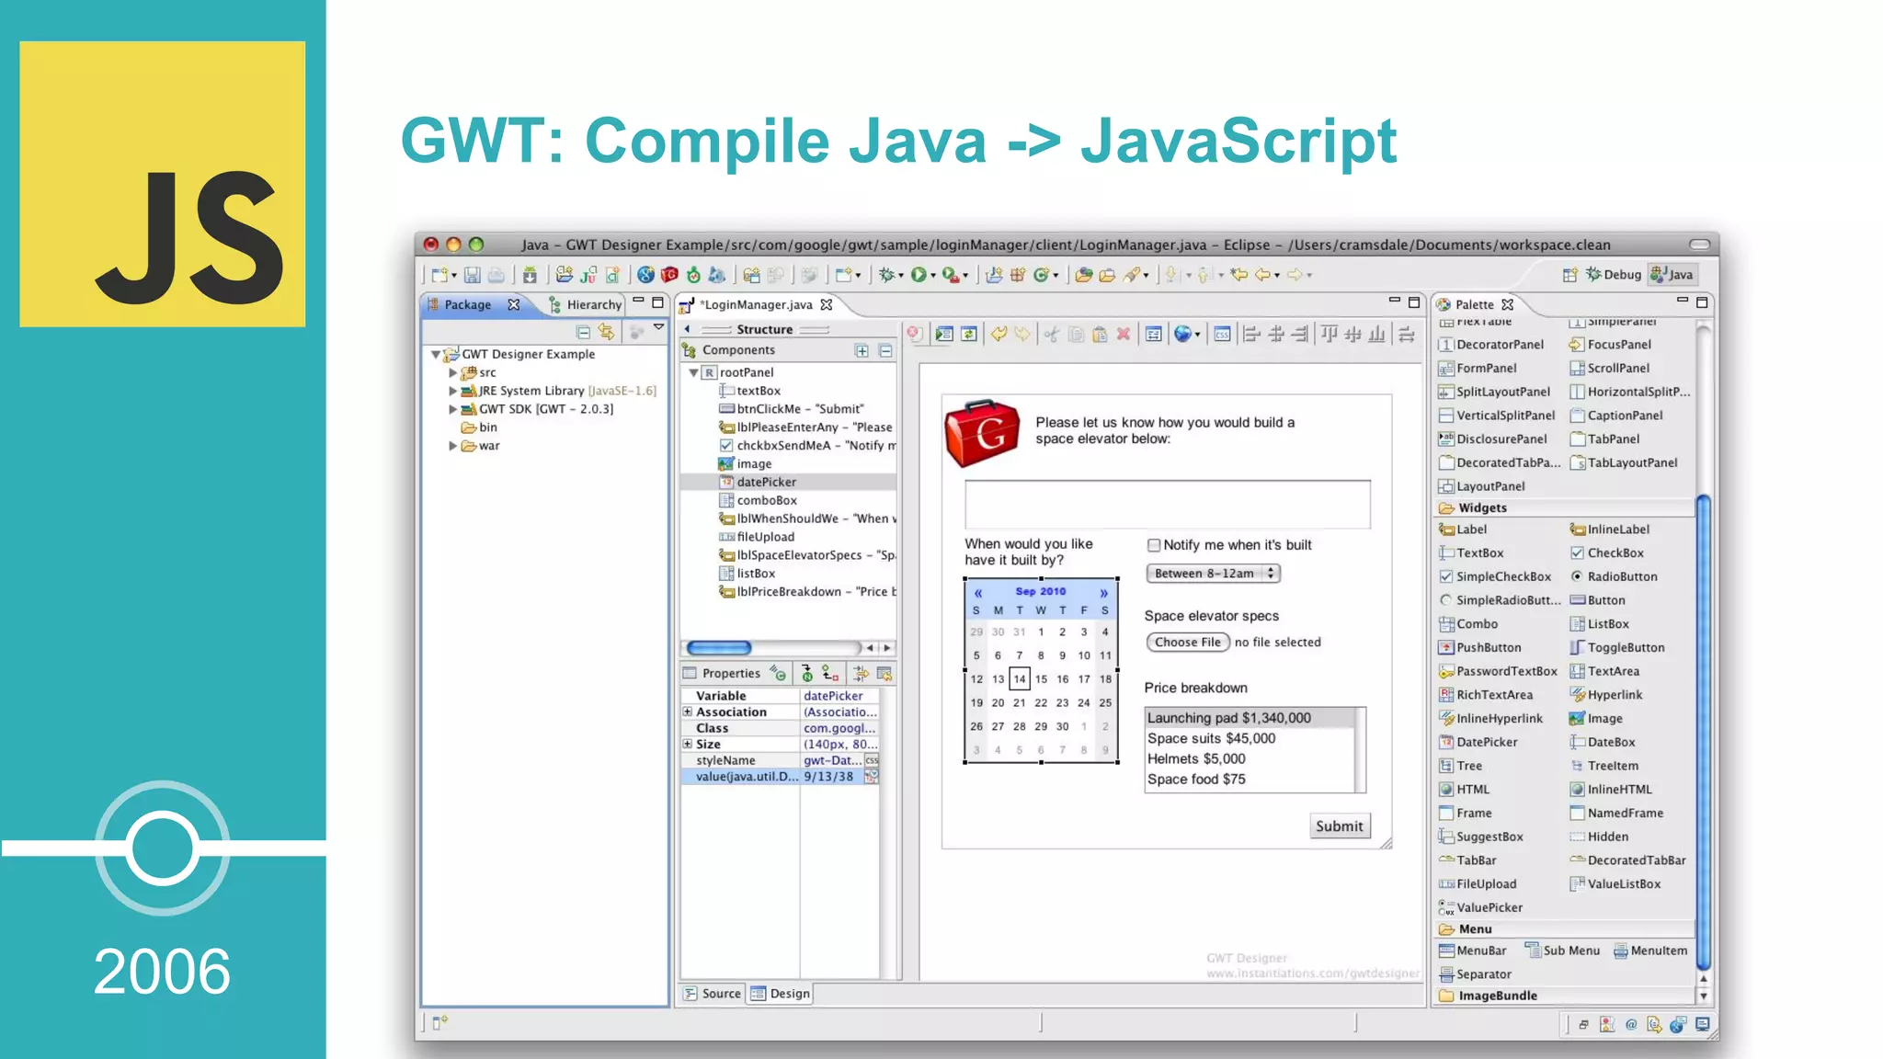Choose the DisclosurePanel item in the Palette
This screenshot has width=1883, height=1059.
pyautogui.click(x=1493, y=439)
